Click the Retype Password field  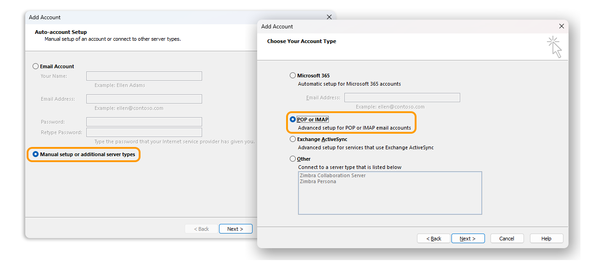(144, 132)
